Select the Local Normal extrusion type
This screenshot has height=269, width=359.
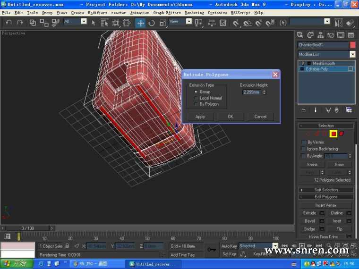(x=197, y=98)
